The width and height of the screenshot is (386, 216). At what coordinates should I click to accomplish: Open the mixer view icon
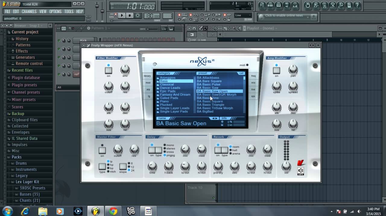295,5
